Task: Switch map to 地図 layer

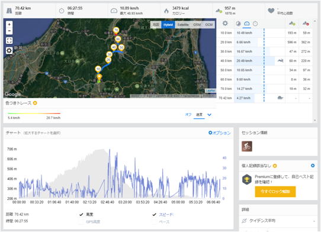Action: 156,25
